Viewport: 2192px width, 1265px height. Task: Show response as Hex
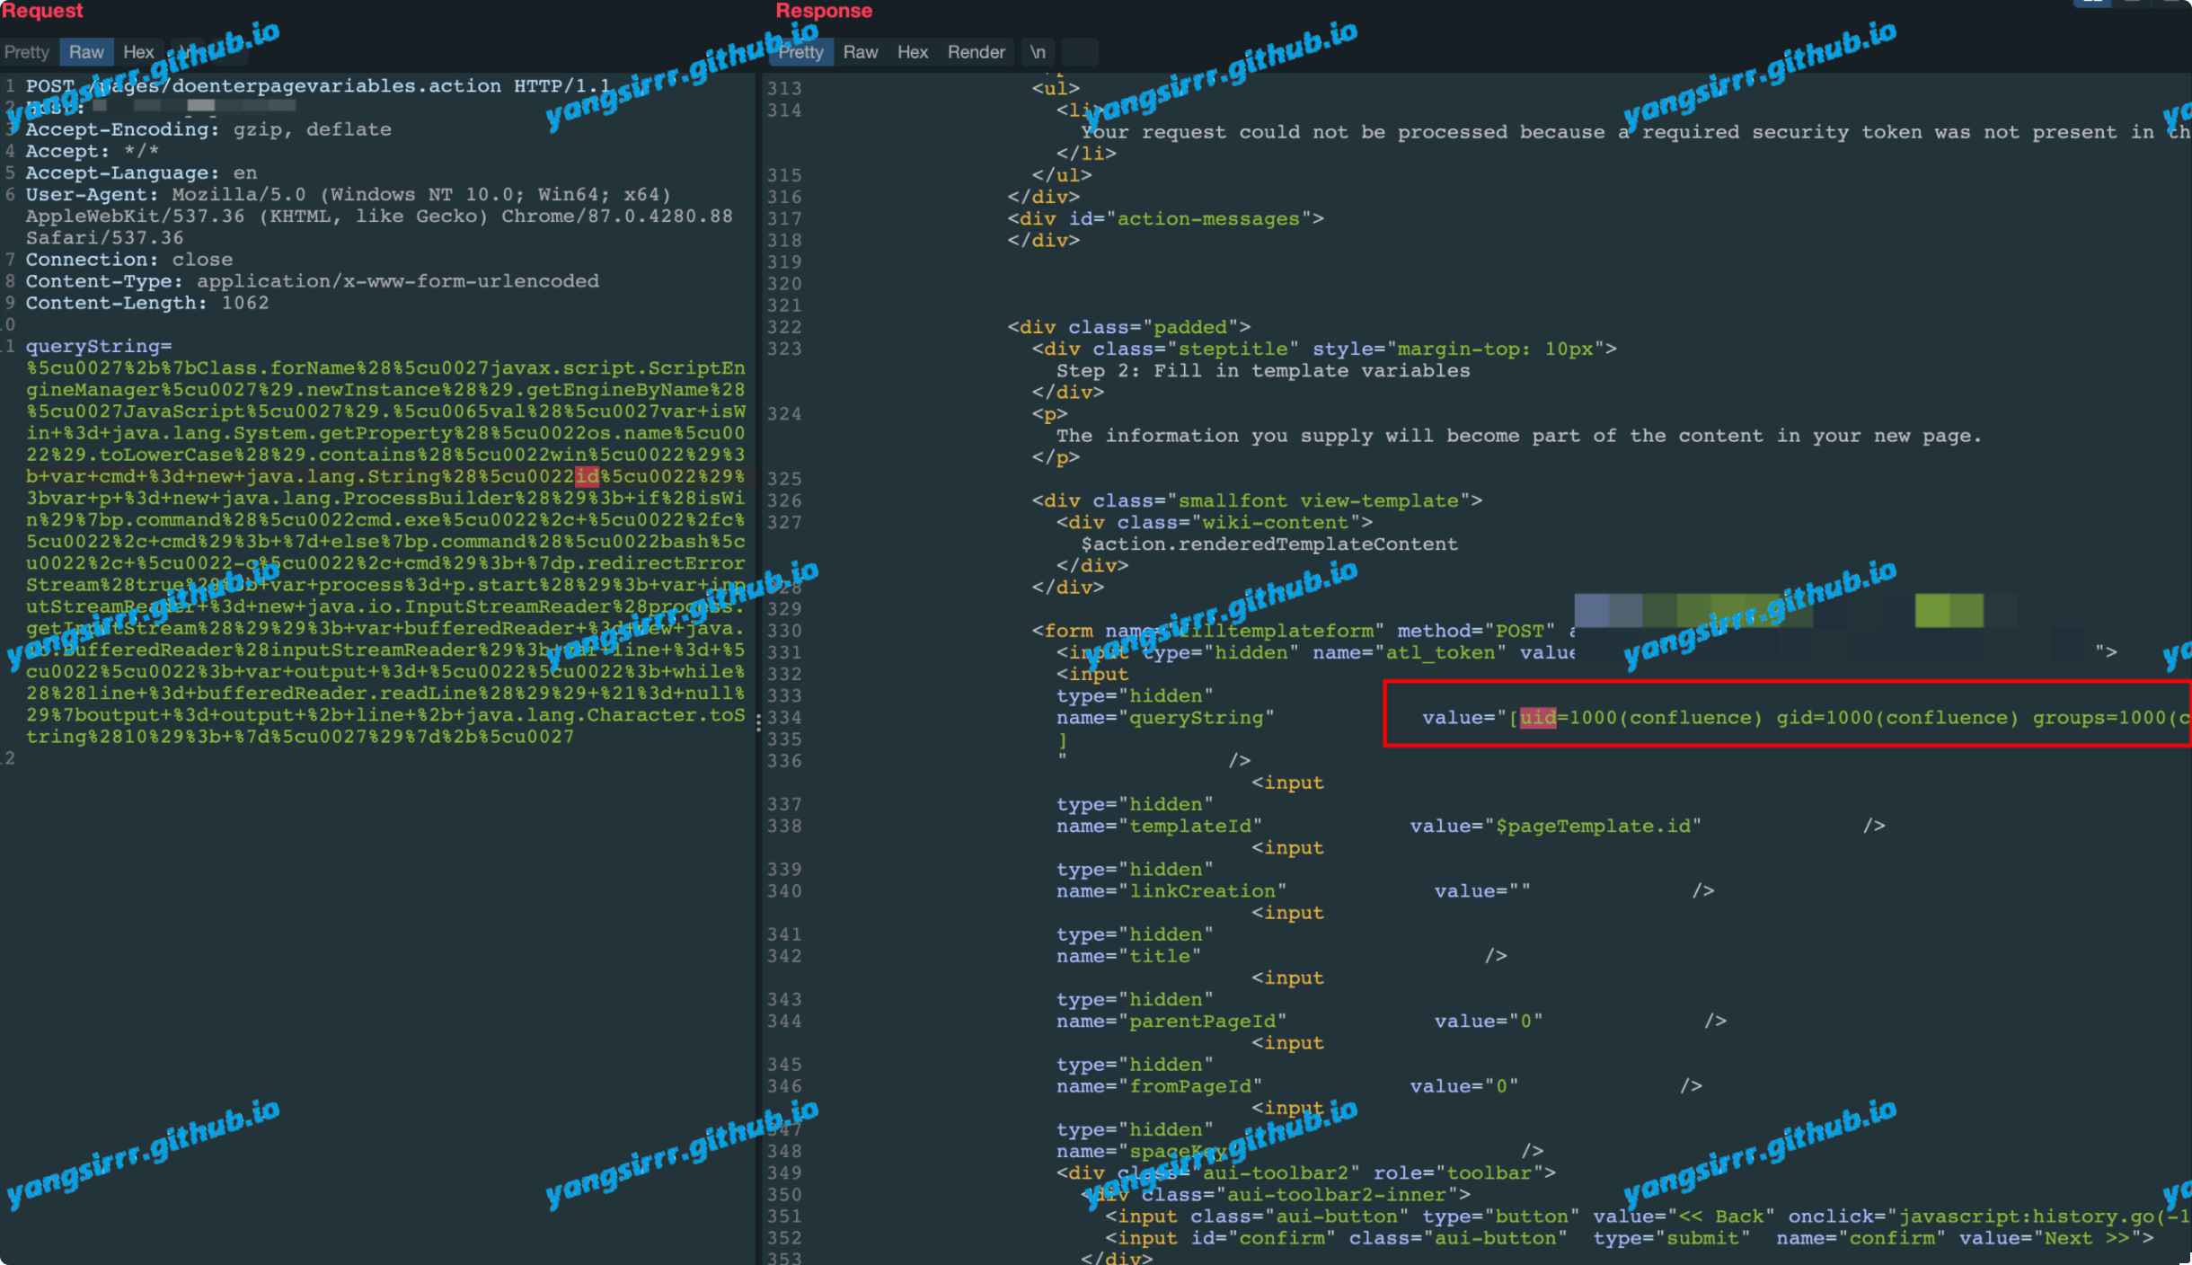pyautogui.click(x=912, y=52)
